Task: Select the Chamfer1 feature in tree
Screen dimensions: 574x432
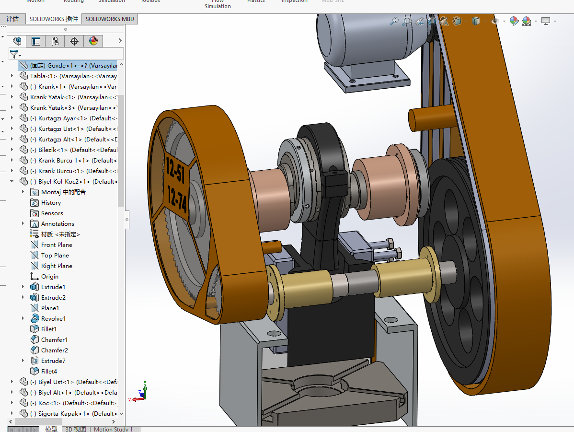Action: pos(54,340)
